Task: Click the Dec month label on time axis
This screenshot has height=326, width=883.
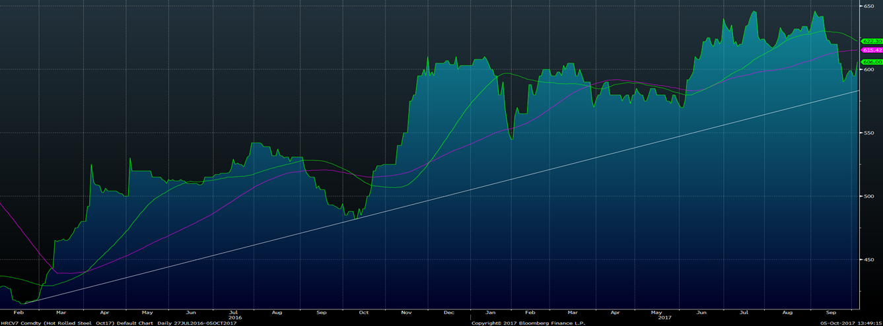Action: (x=449, y=311)
